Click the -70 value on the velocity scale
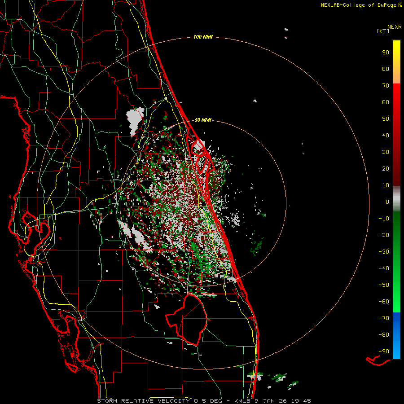This screenshot has width=404, height=404. [x=384, y=318]
